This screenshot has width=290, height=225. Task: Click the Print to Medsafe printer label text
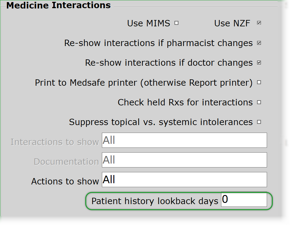pyautogui.click(x=144, y=83)
